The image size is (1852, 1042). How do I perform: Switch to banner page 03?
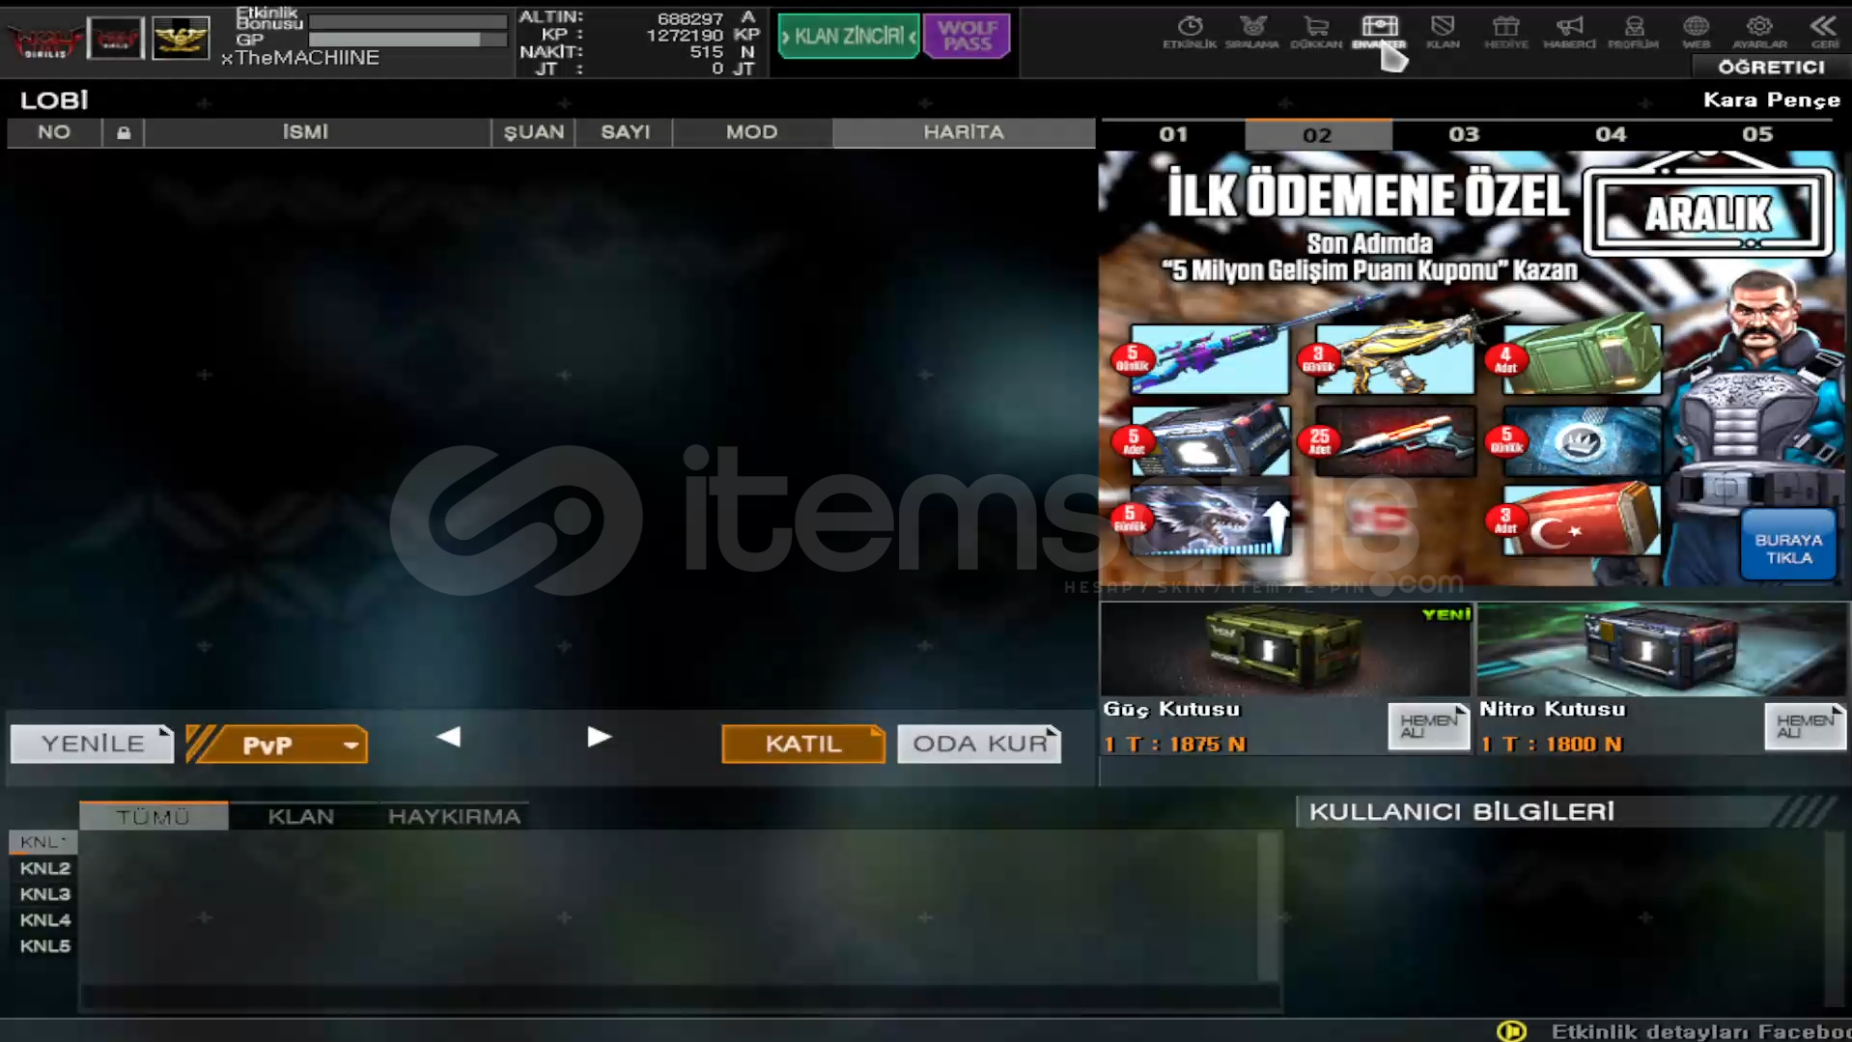pyautogui.click(x=1465, y=134)
